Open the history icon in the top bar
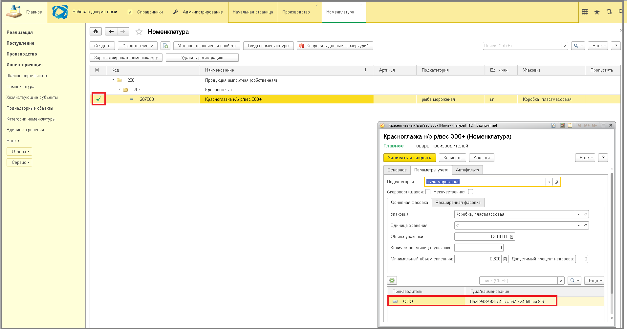This screenshot has width=627, height=329. (x=609, y=12)
